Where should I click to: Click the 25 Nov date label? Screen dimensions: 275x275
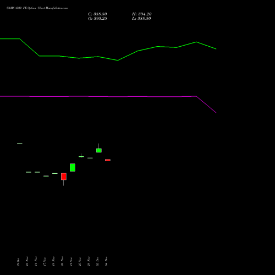coord(80,262)
